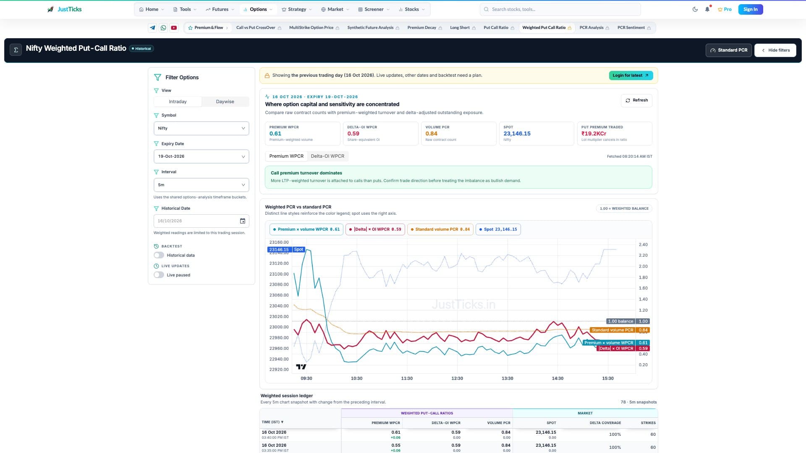Click the Live Updates clock icon
The image size is (806, 453).
(156, 266)
